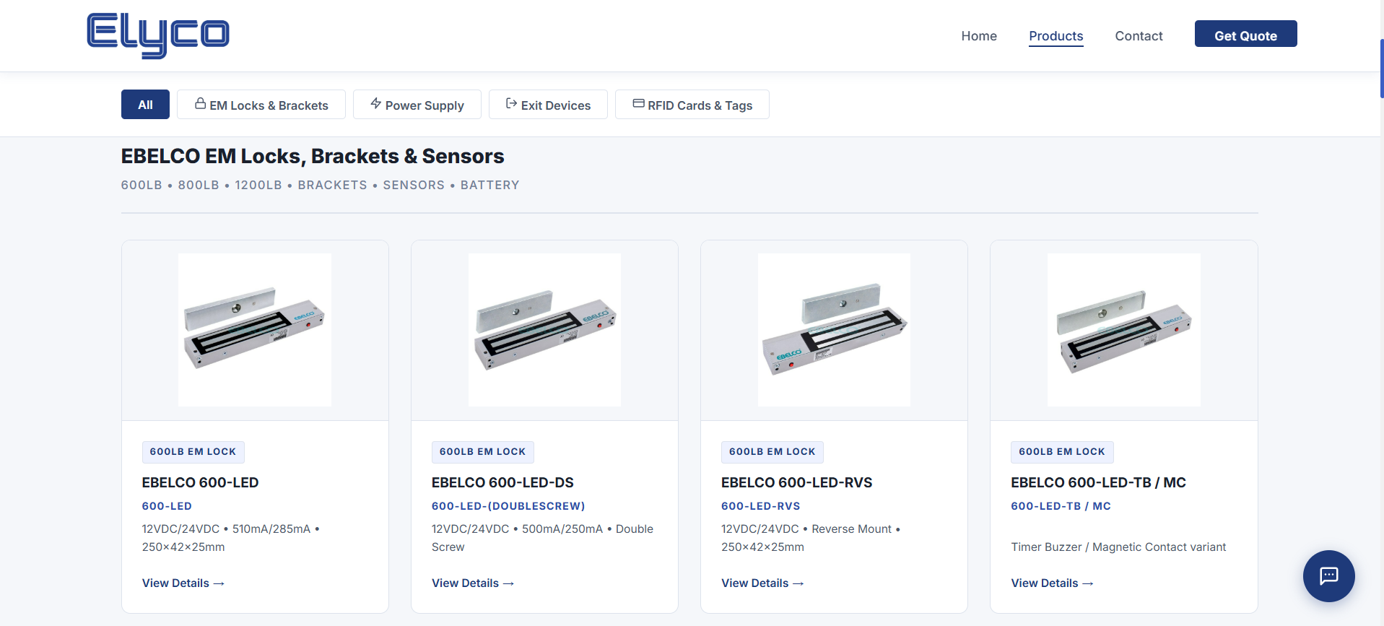Open the EBELCO 600-LED-RVS product image

(834, 330)
